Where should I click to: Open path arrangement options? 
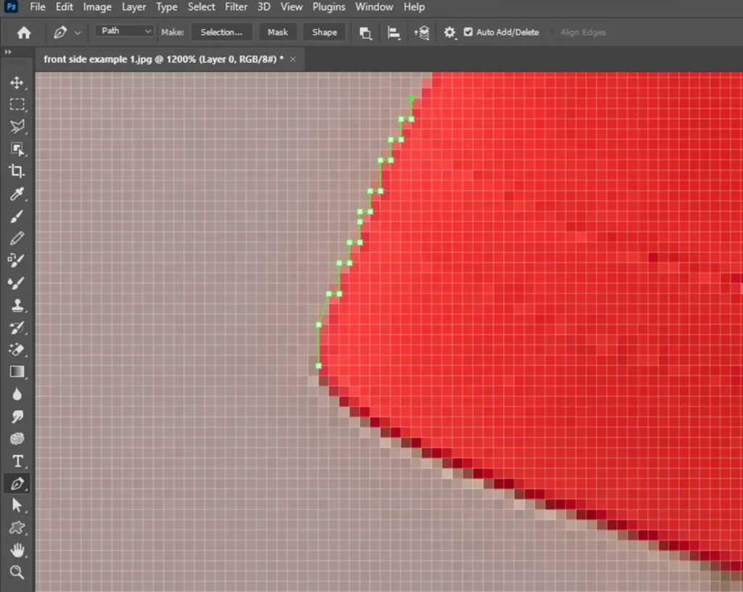422,33
